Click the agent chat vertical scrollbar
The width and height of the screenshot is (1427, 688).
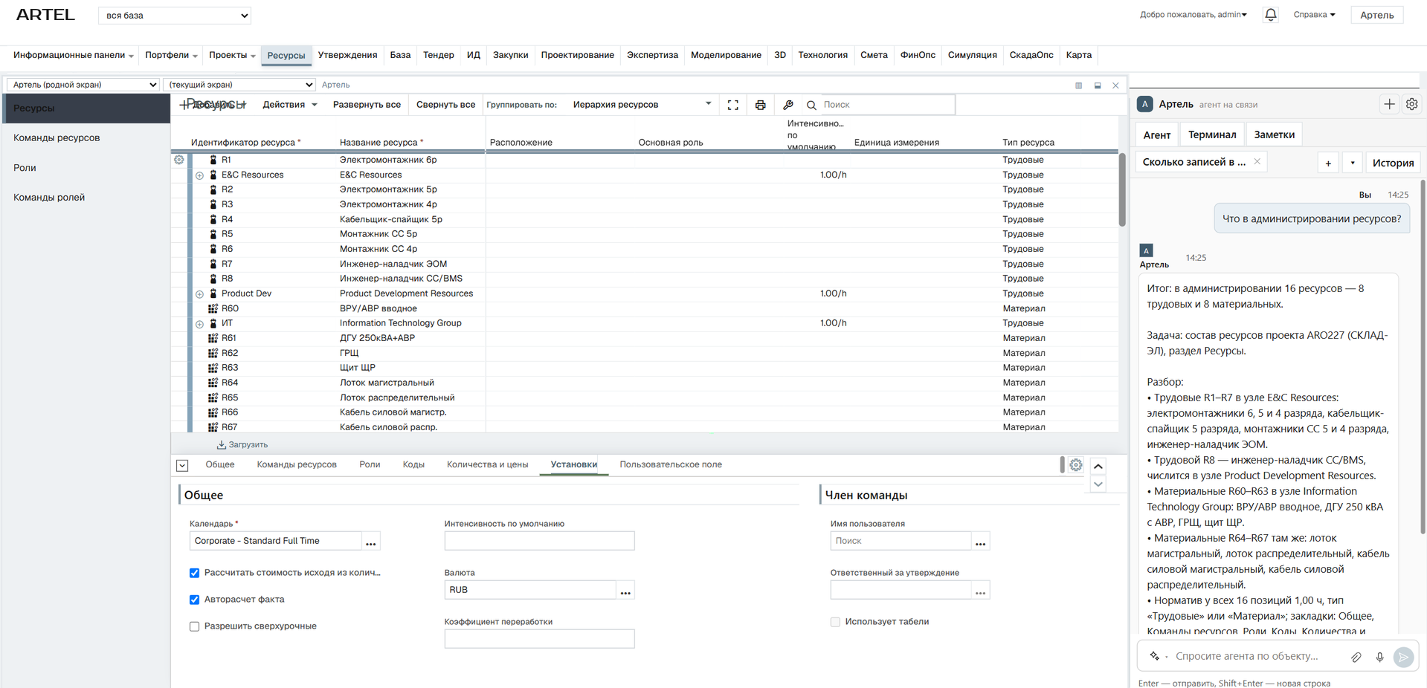pos(1423,357)
